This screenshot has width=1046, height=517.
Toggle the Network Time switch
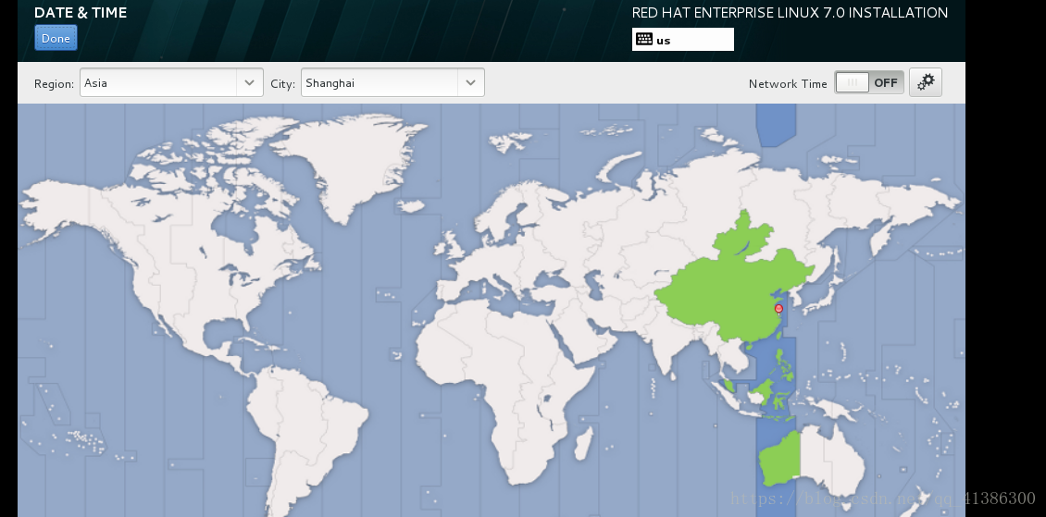coord(869,82)
